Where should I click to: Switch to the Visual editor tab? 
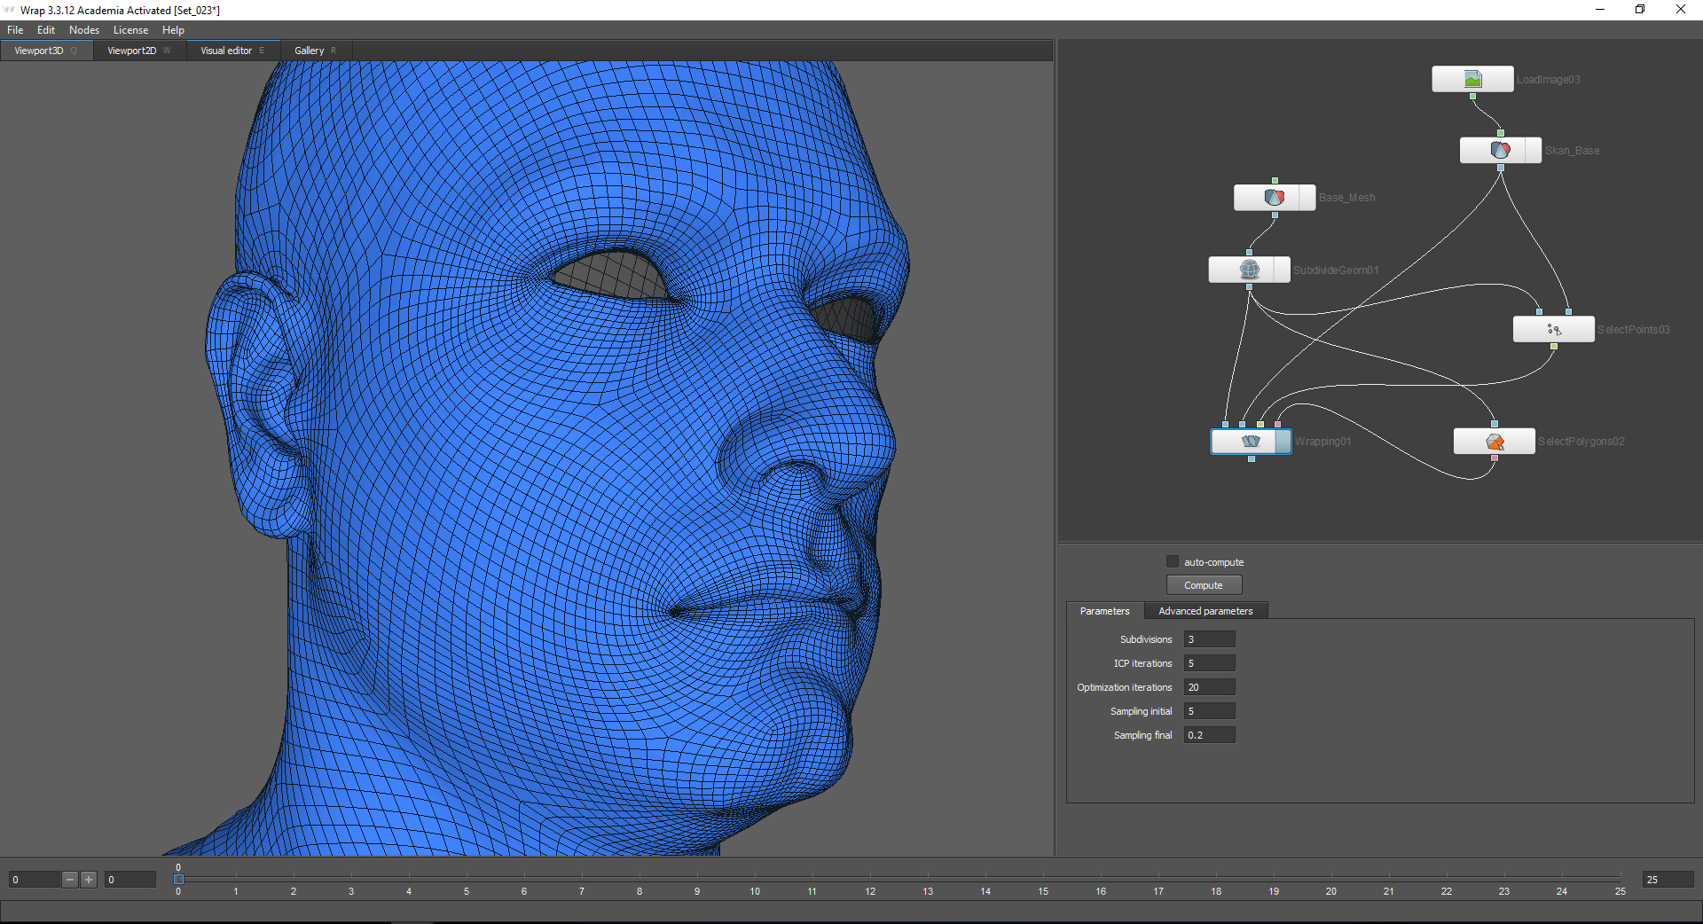click(x=226, y=51)
